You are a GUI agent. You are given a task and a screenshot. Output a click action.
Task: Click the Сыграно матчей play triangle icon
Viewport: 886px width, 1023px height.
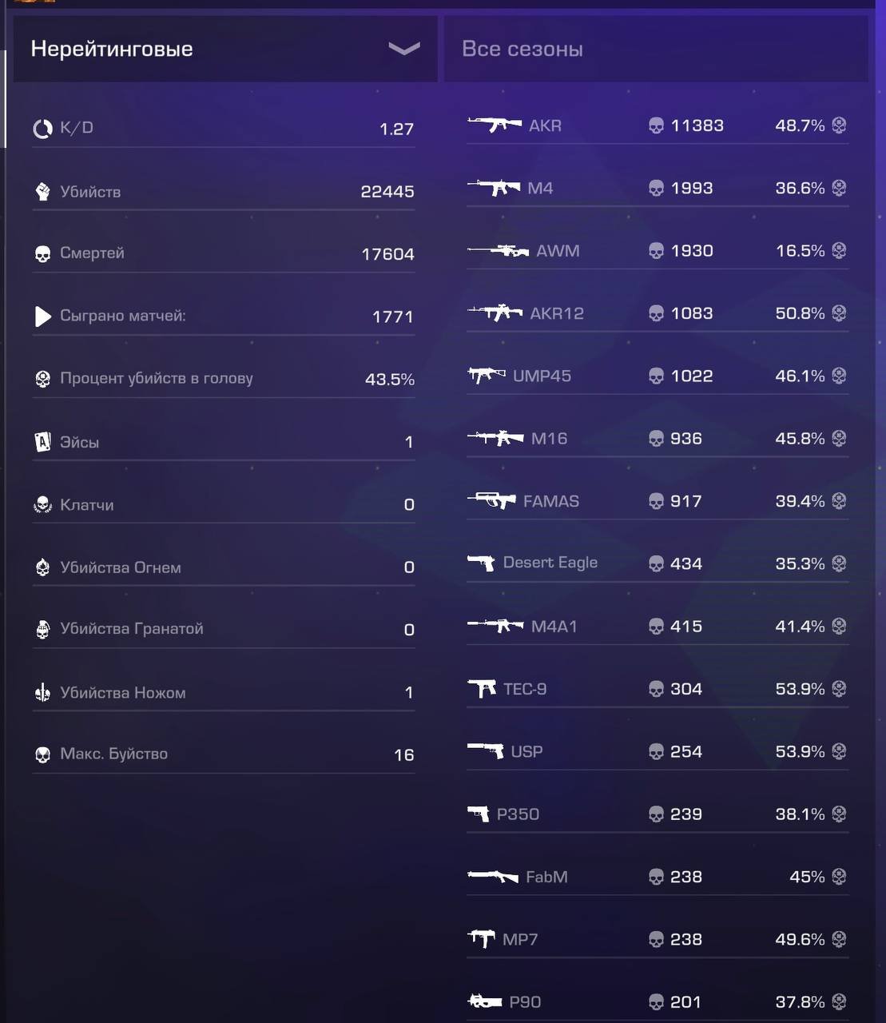[x=42, y=316]
